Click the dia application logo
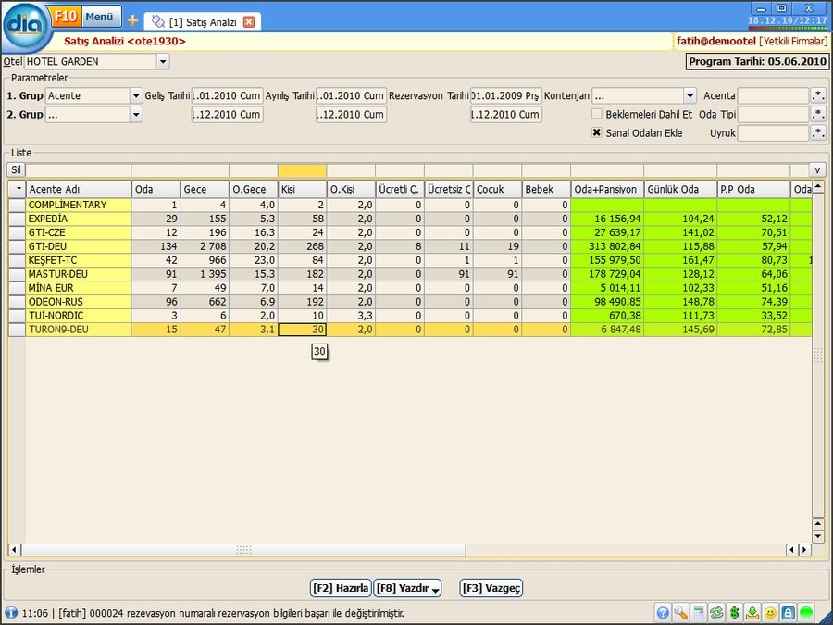The image size is (833, 625). (27, 27)
